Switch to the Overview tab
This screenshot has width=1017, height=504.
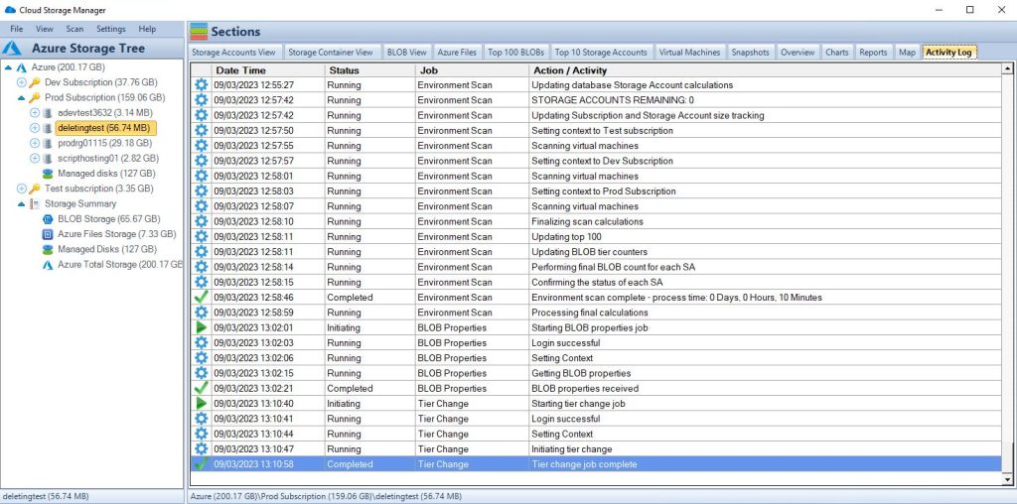pyautogui.click(x=798, y=53)
